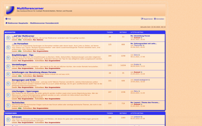Click the 719 post count for Technisches
Image resolution: width=202 pixels, height=126 pixels.
[123, 103]
